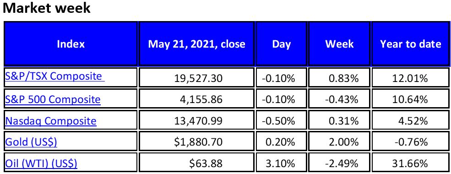
Task: Click the Year to date header
Action: pos(410,43)
